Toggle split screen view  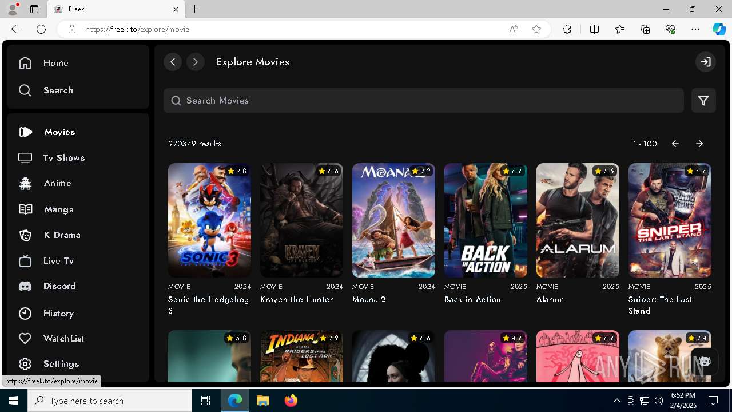pyautogui.click(x=594, y=29)
